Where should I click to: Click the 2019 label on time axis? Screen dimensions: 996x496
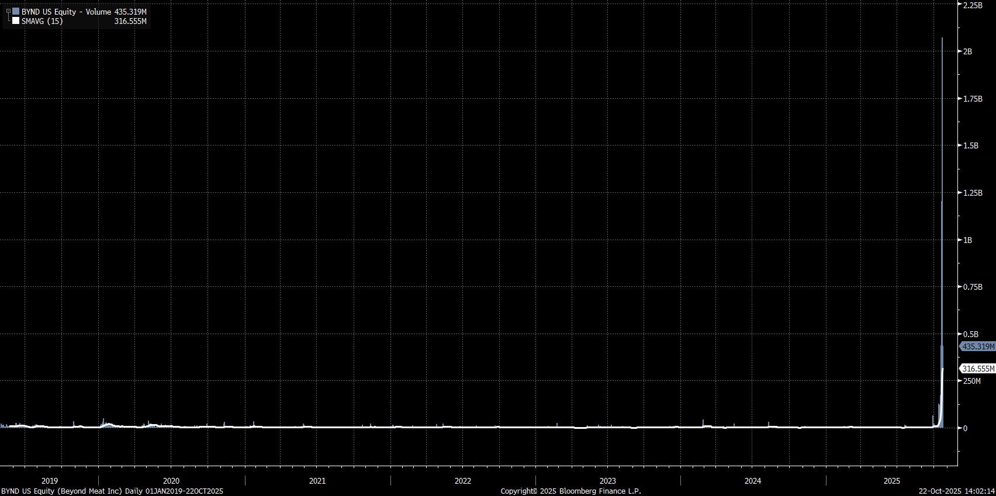(50, 481)
